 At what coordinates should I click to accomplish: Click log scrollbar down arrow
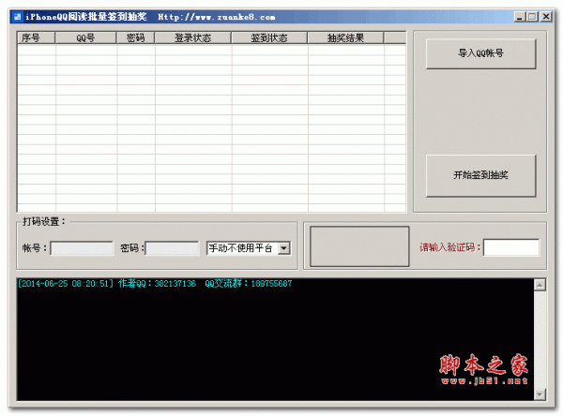click(540, 394)
